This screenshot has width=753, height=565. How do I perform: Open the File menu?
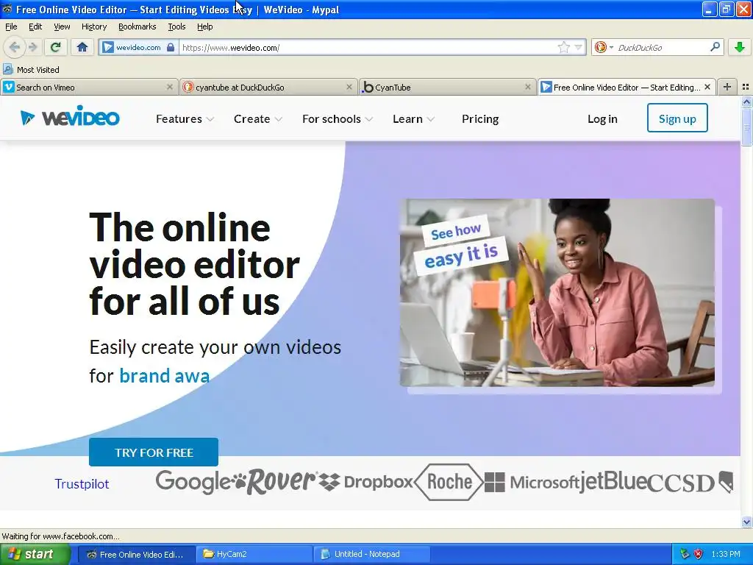tap(11, 26)
